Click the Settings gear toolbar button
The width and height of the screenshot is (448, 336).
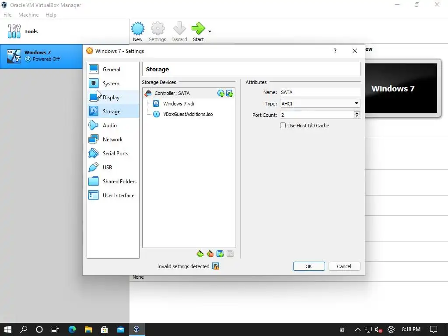(157, 31)
